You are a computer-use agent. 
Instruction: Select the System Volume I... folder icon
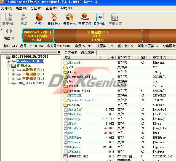[x=65, y=100]
